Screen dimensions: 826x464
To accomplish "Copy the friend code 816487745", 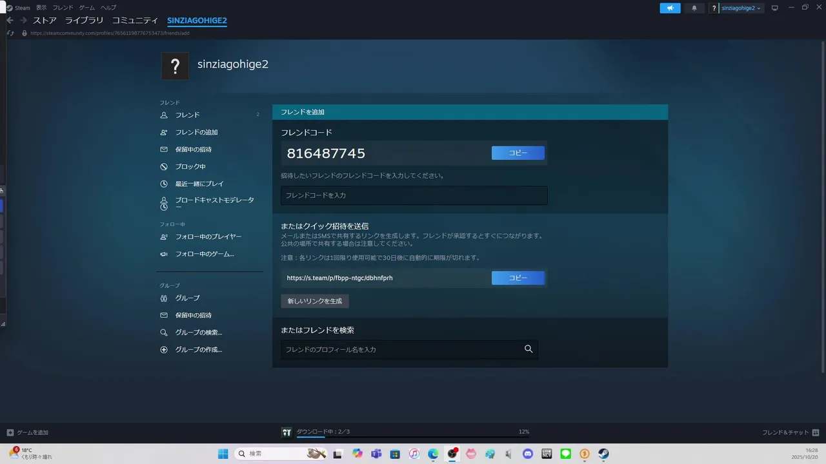I will pos(518,153).
